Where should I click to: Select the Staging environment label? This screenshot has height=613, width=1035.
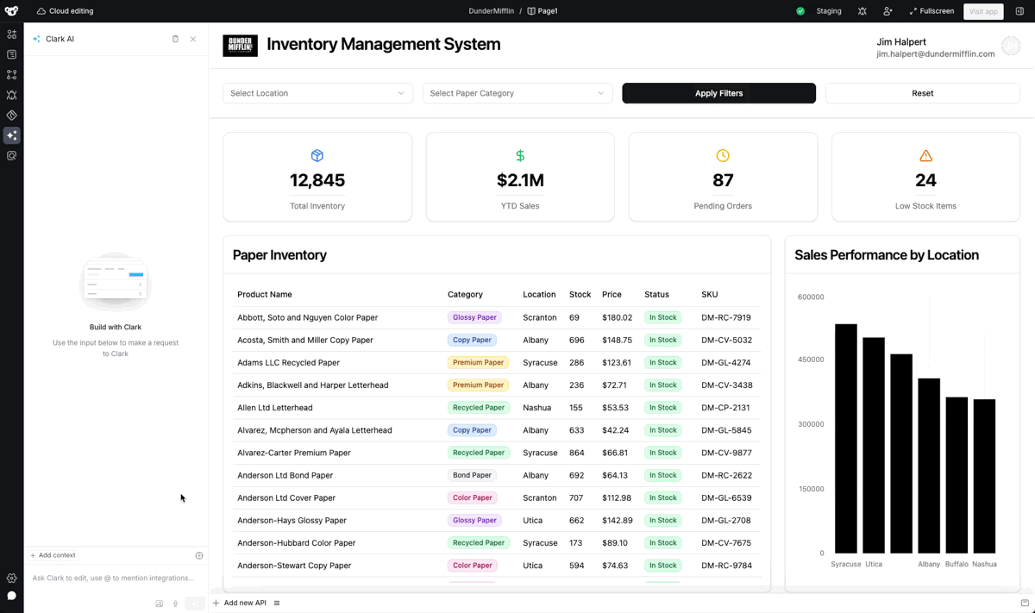click(828, 11)
